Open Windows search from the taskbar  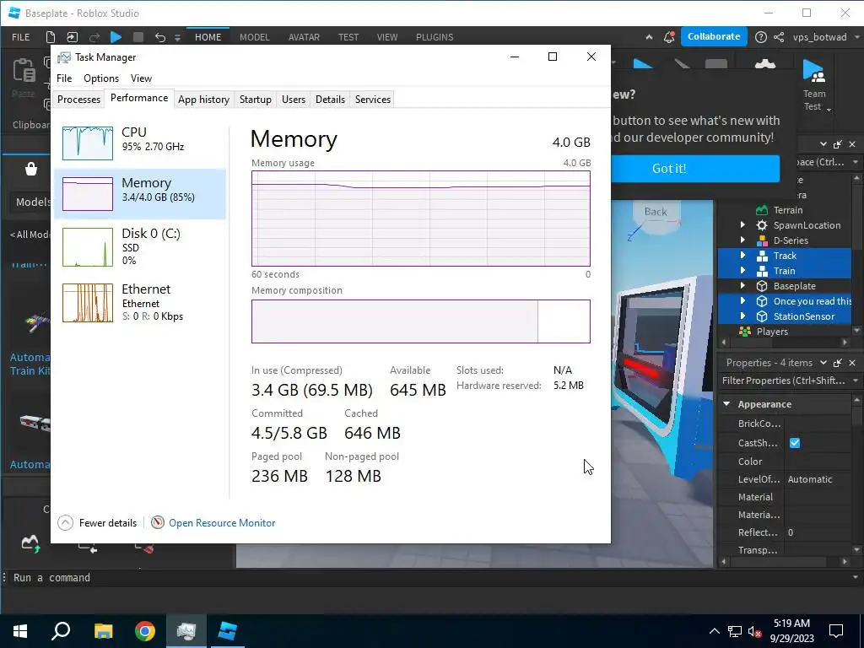click(61, 631)
